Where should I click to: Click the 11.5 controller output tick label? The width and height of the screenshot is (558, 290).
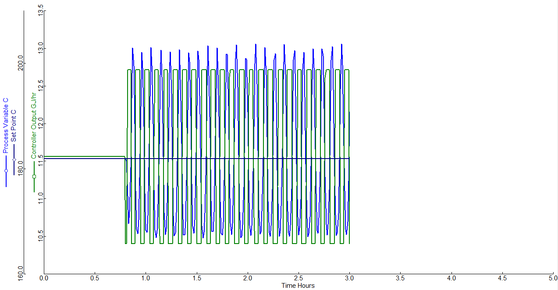41,161
